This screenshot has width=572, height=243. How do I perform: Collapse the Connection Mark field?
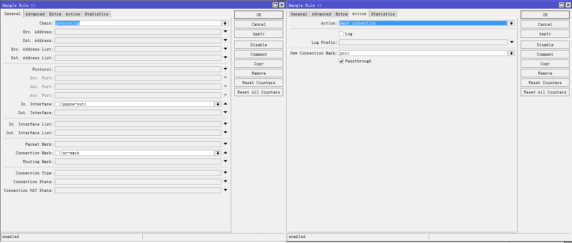[225, 153]
